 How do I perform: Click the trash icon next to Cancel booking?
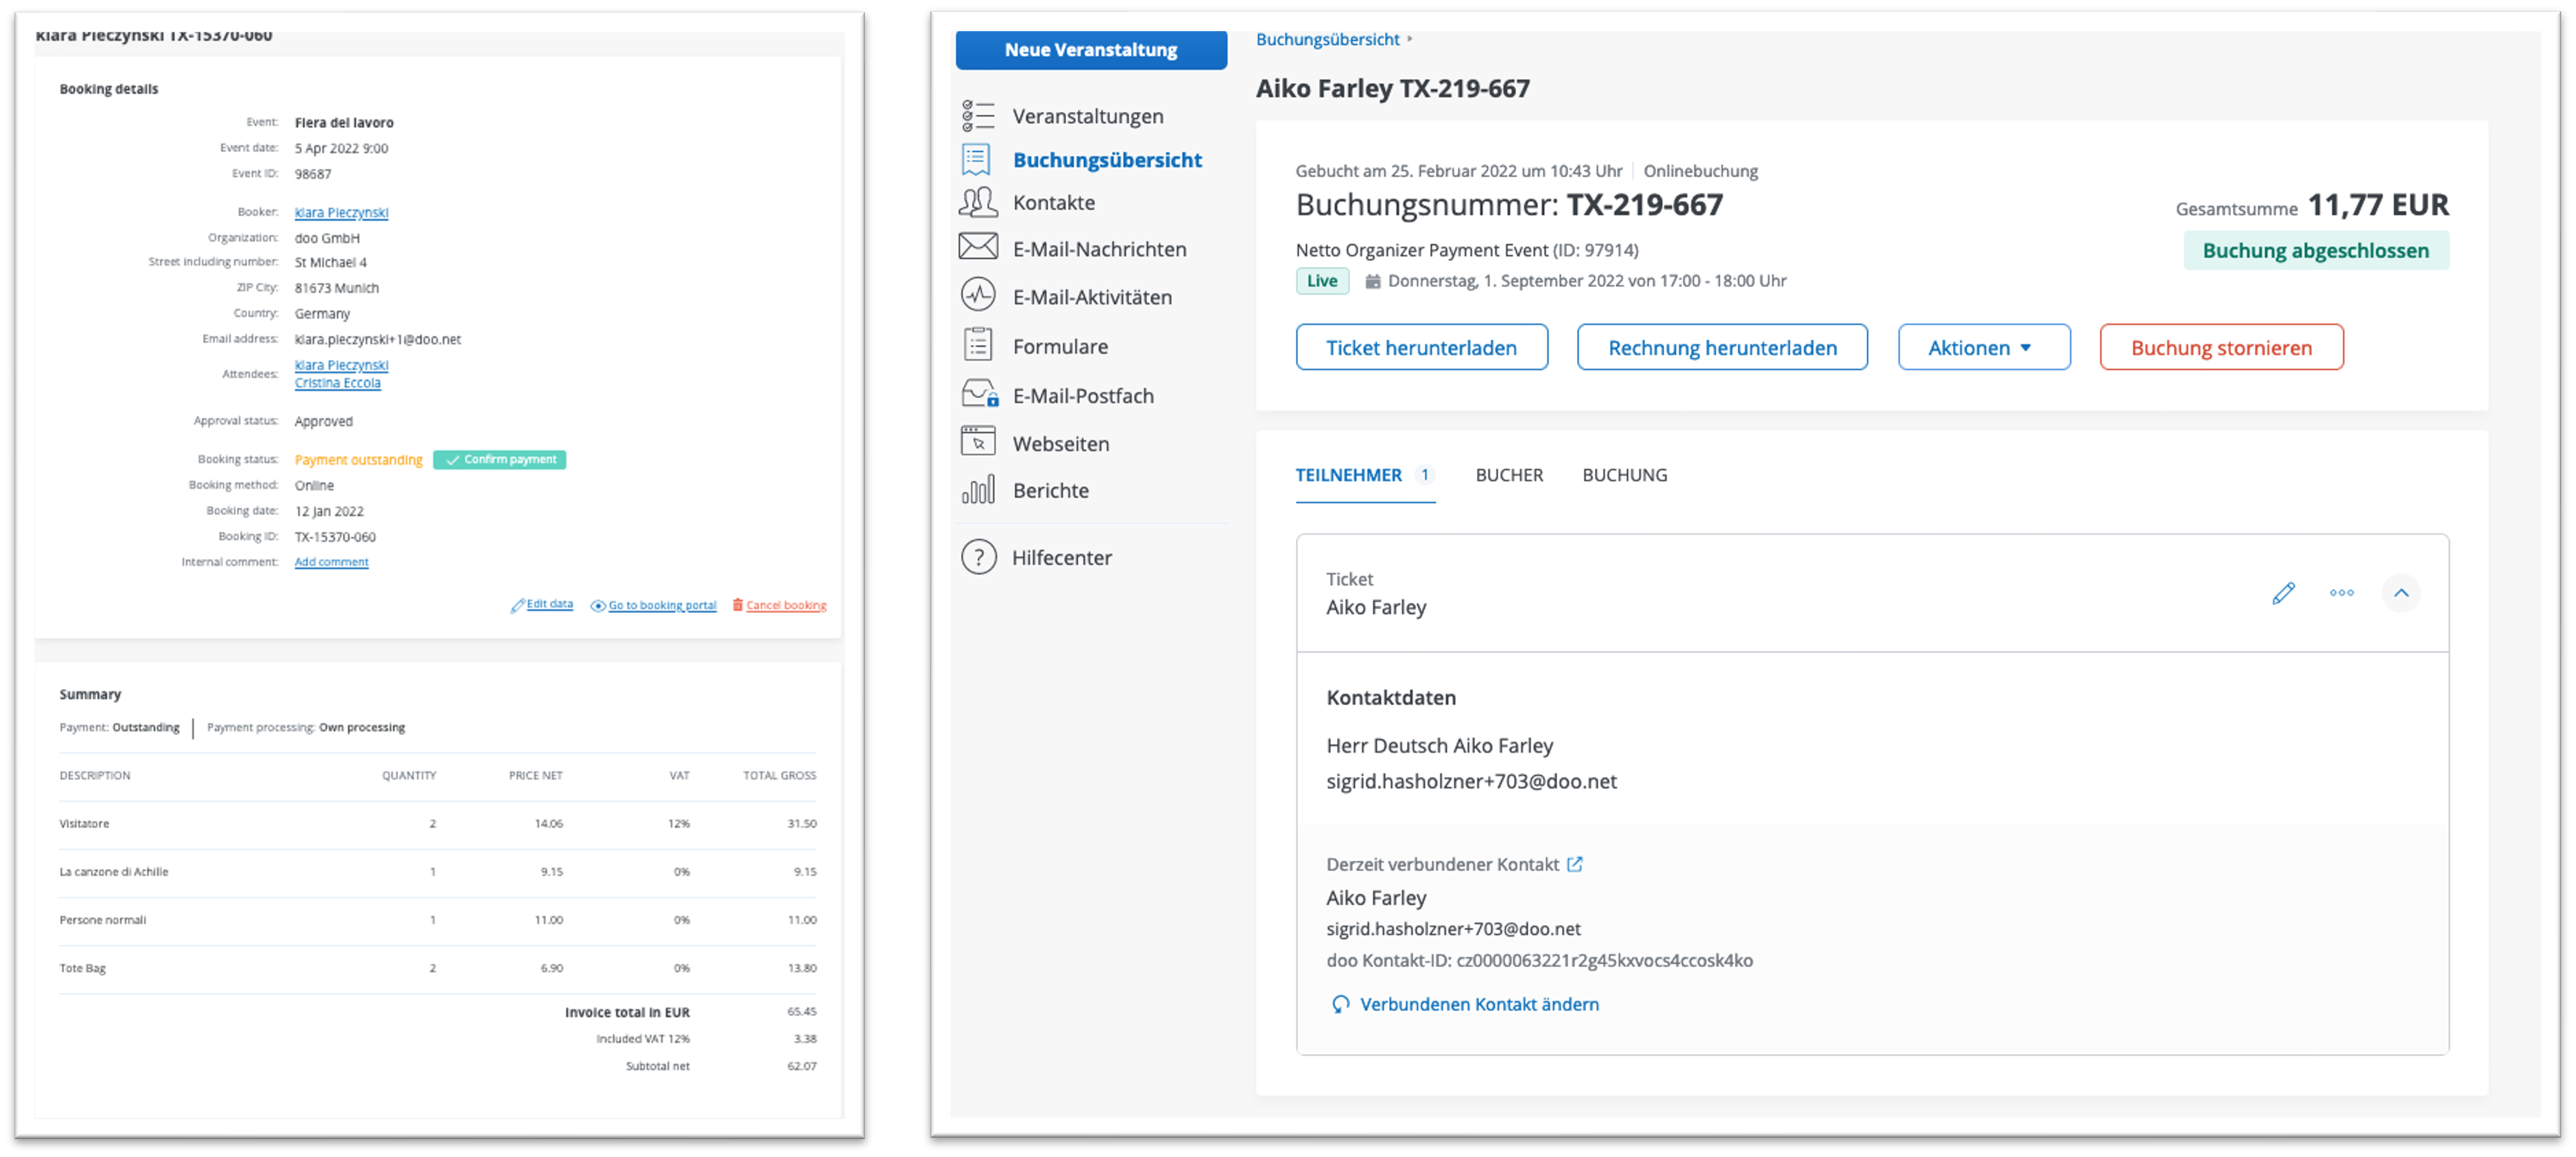pyautogui.click(x=737, y=604)
